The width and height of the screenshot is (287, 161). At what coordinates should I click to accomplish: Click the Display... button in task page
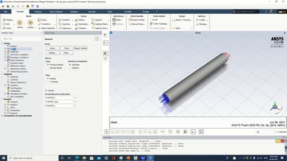pyautogui.click(x=53, y=53)
